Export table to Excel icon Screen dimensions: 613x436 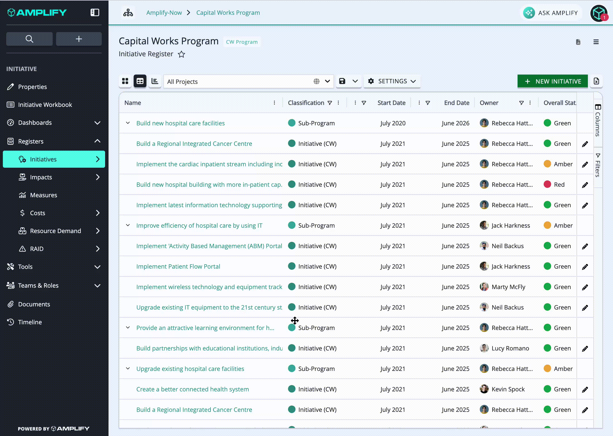click(596, 81)
